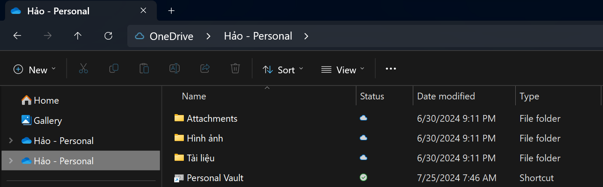Go back using the left arrow

click(17, 36)
